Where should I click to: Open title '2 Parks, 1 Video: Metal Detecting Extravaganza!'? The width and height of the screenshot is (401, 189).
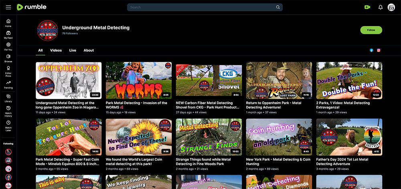pos(343,105)
